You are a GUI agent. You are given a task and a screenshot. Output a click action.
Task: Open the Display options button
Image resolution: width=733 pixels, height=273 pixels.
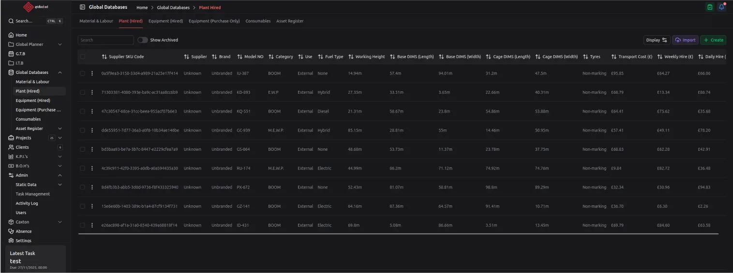(x=657, y=40)
